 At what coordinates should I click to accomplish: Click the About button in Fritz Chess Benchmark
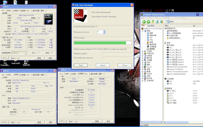pos(103,65)
